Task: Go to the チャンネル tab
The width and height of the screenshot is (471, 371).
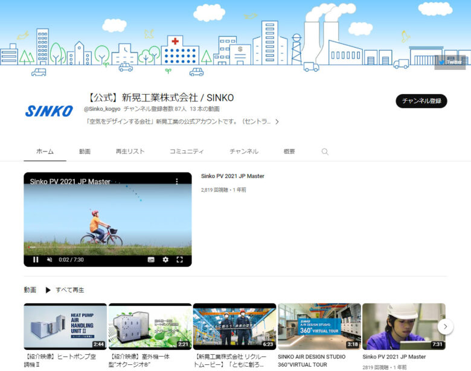Action: point(244,151)
